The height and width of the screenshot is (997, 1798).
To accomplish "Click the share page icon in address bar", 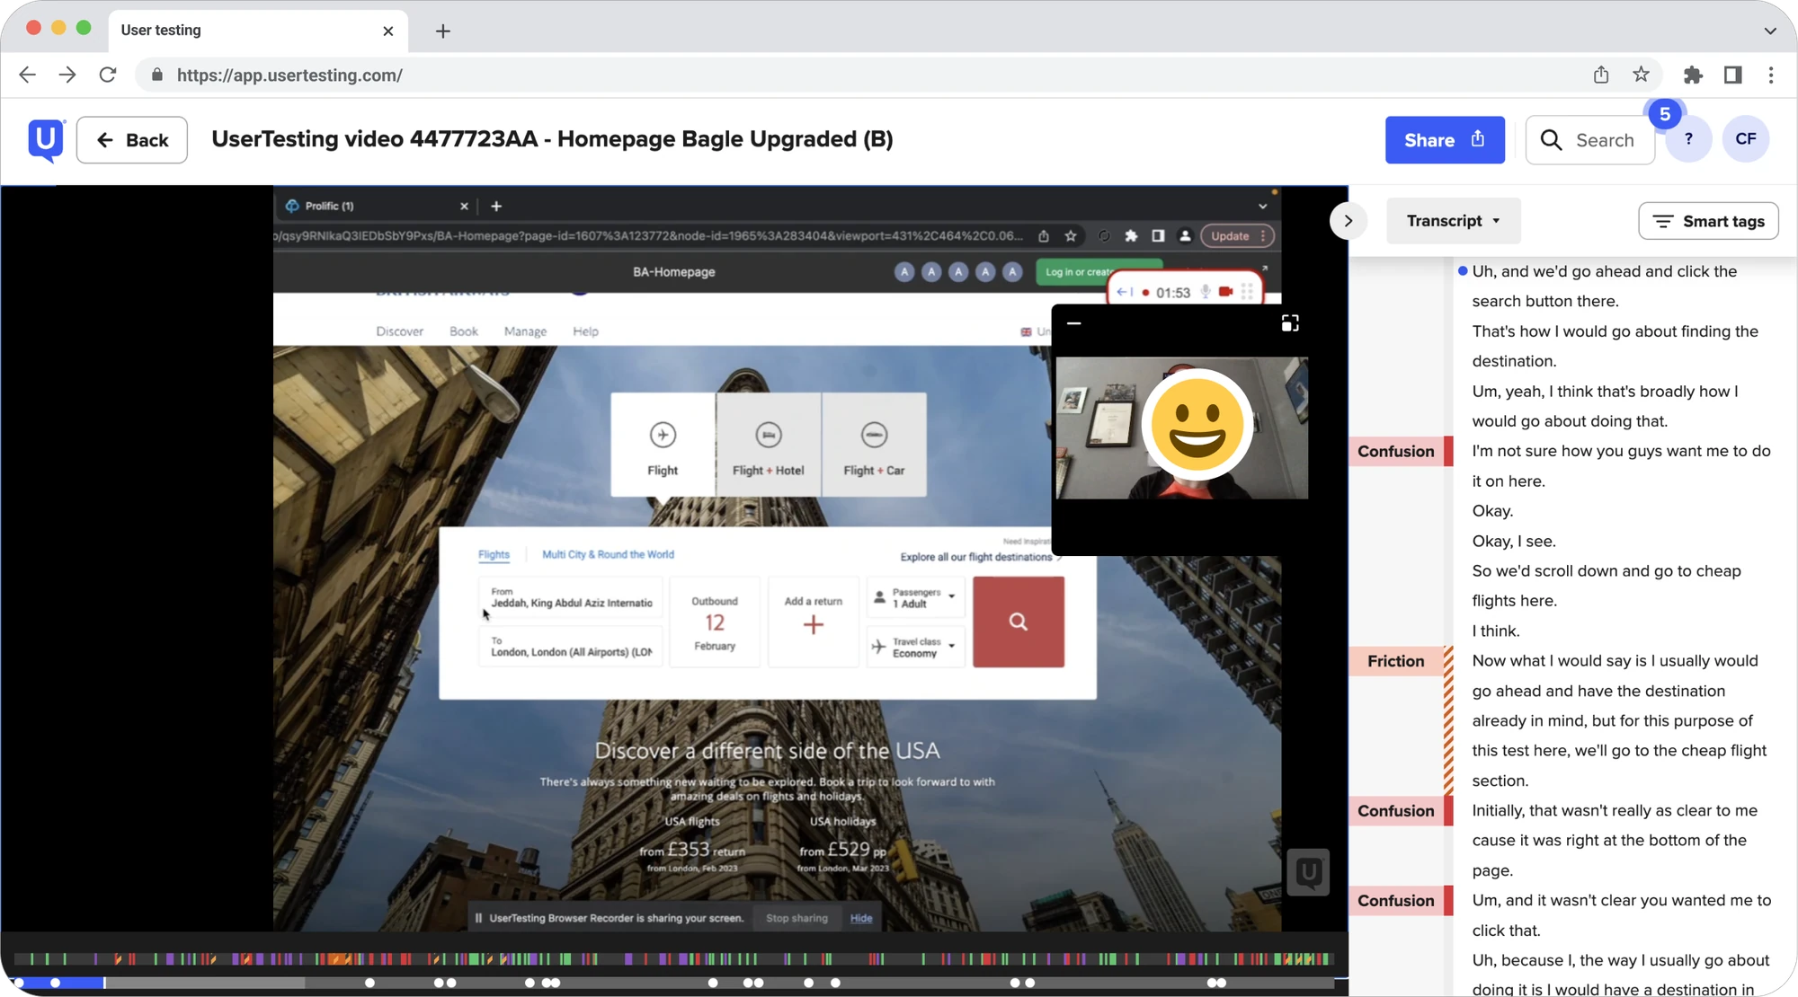I will [1601, 75].
